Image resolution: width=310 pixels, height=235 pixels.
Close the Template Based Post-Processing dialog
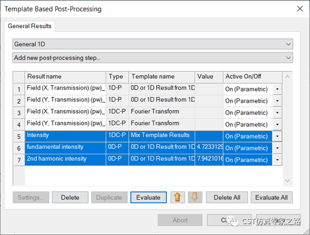[x=300, y=9]
